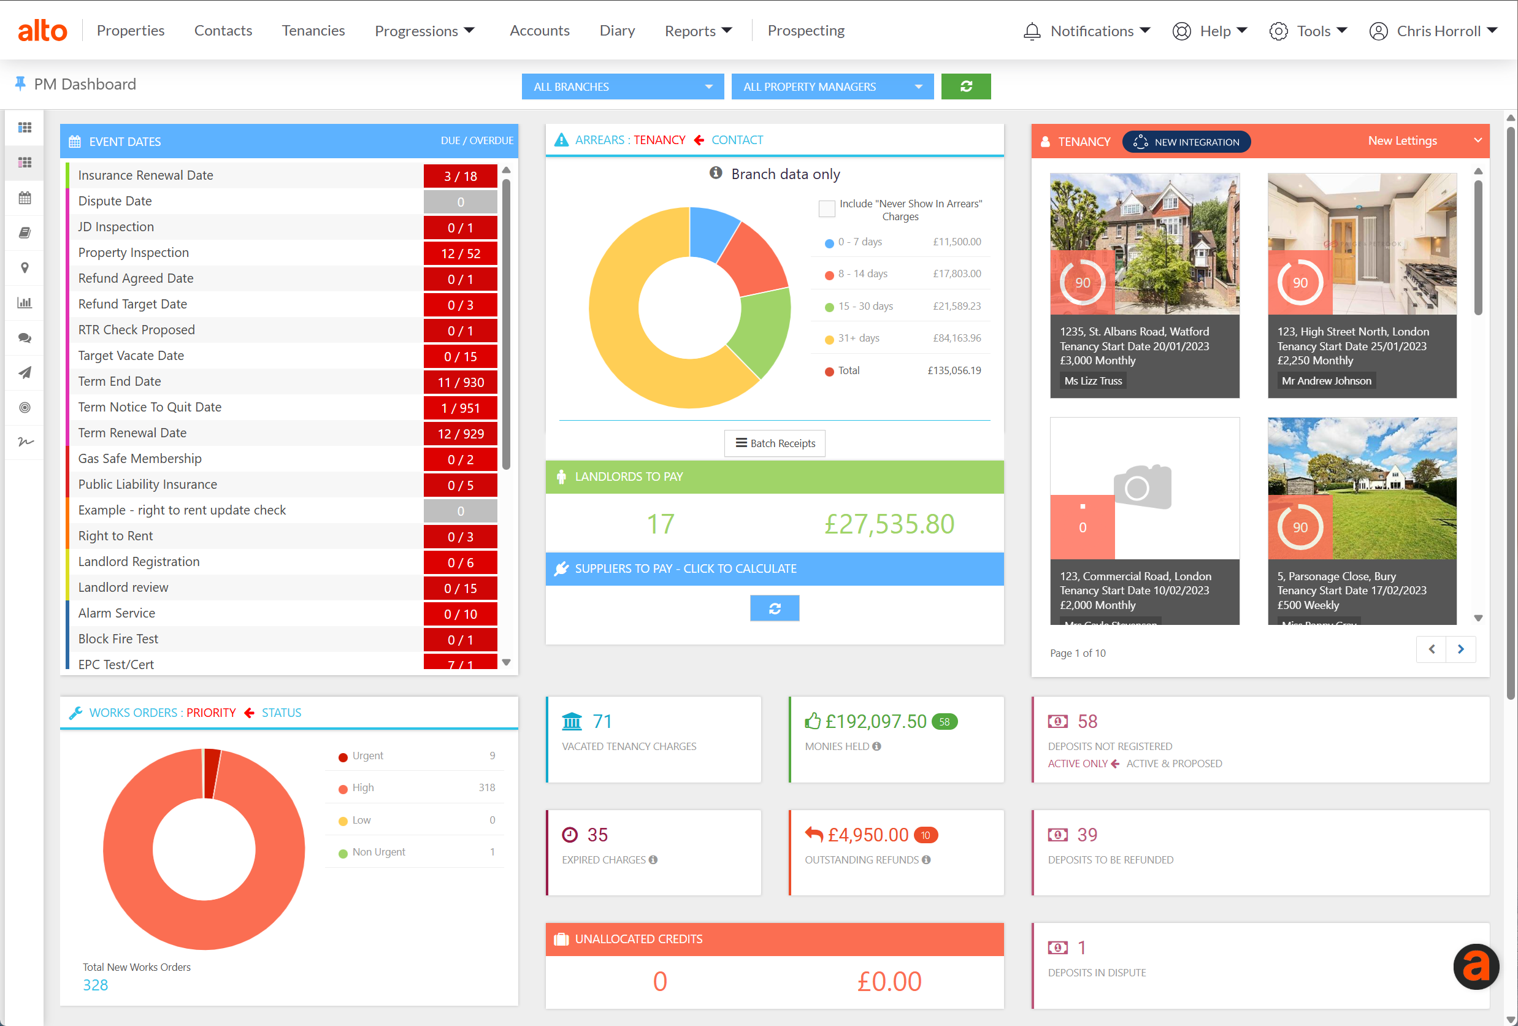Click the Insurance Renewal Date row
The image size is (1518, 1026).
click(x=282, y=175)
